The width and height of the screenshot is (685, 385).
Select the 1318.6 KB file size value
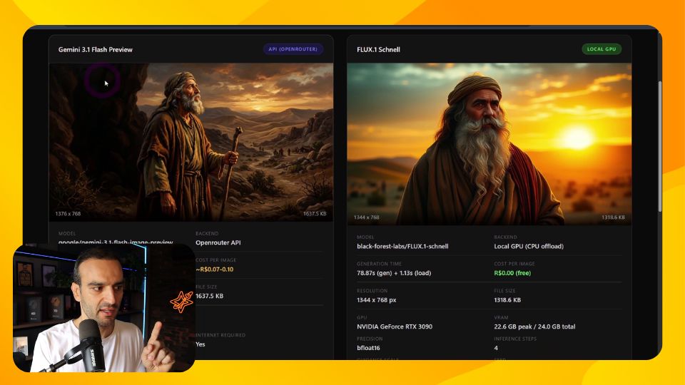[507, 300]
